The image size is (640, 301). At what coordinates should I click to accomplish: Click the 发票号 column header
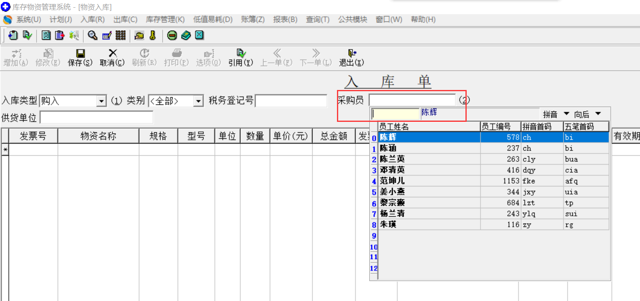33,136
